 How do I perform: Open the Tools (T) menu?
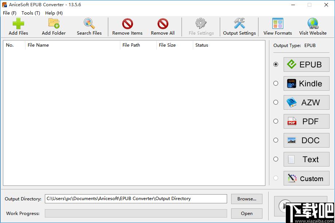click(x=31, y=13)
